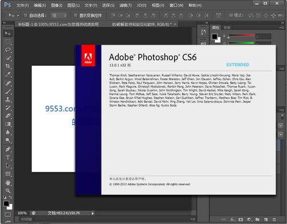Select the Hand tool

(x=8, y=182)
